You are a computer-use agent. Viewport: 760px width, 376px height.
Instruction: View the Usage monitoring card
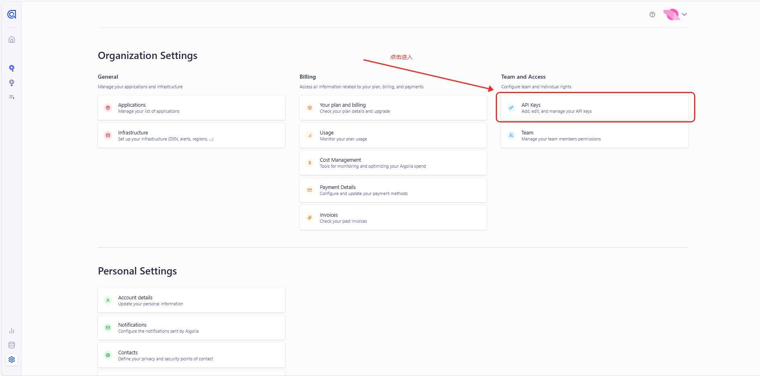(x=392, y=136)
